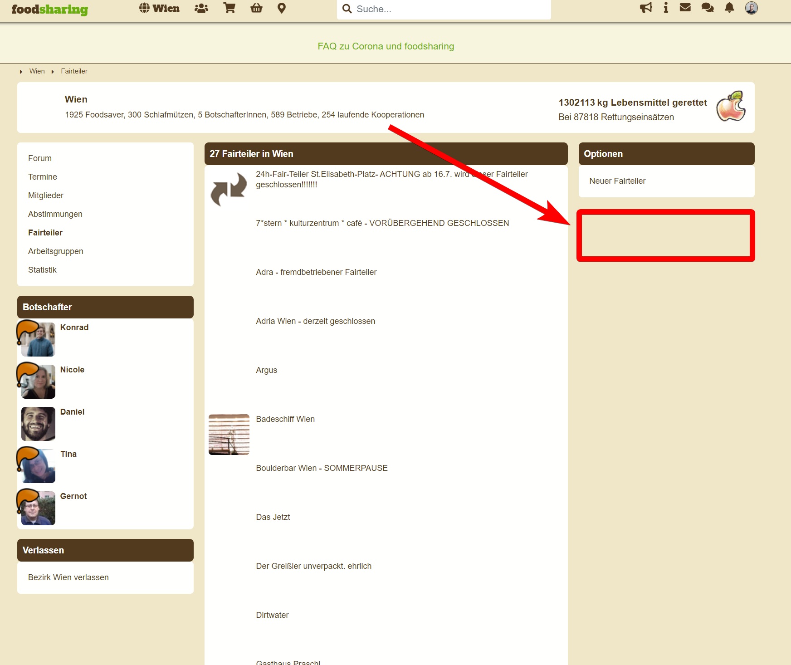Click the Wien breadcrumb link
Viewport: 791px width, 665px height.
click(37, 71)
